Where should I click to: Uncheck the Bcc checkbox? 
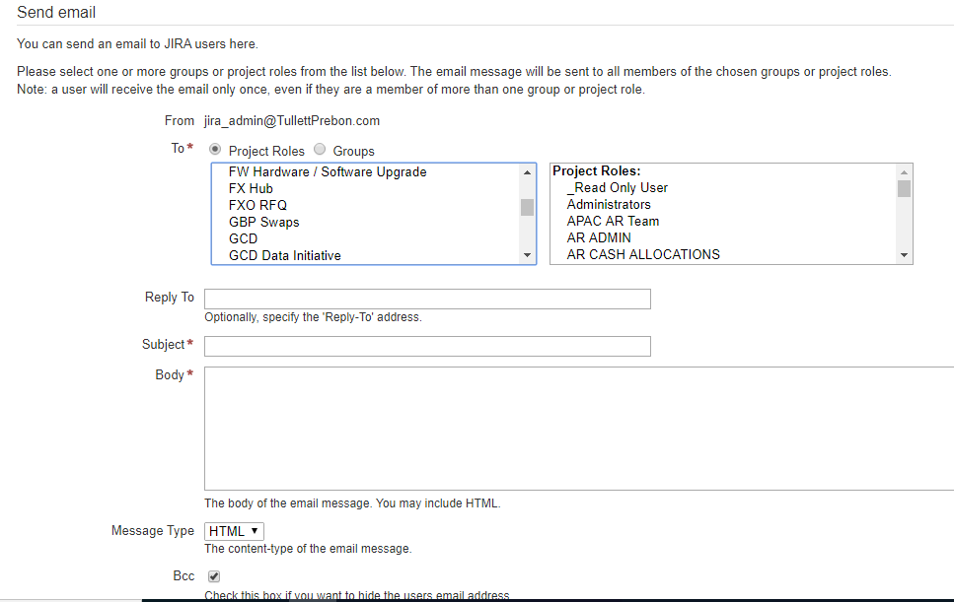tap(213, 575)
